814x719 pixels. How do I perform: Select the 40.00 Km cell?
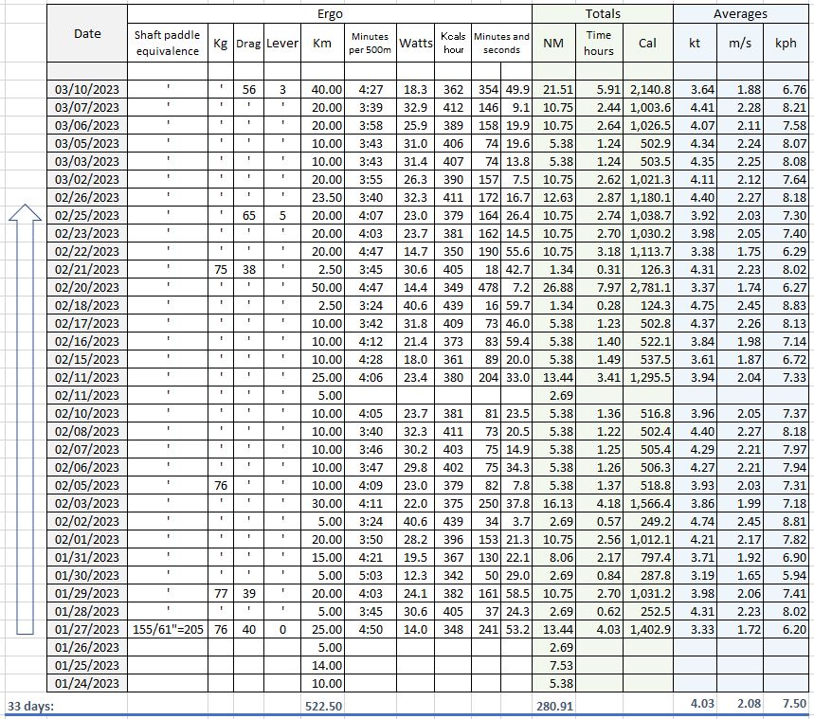click(322, 89)
